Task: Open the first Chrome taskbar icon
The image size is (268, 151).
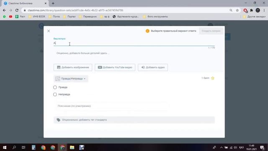Action: pyautogui.click(x=43, y=147)
